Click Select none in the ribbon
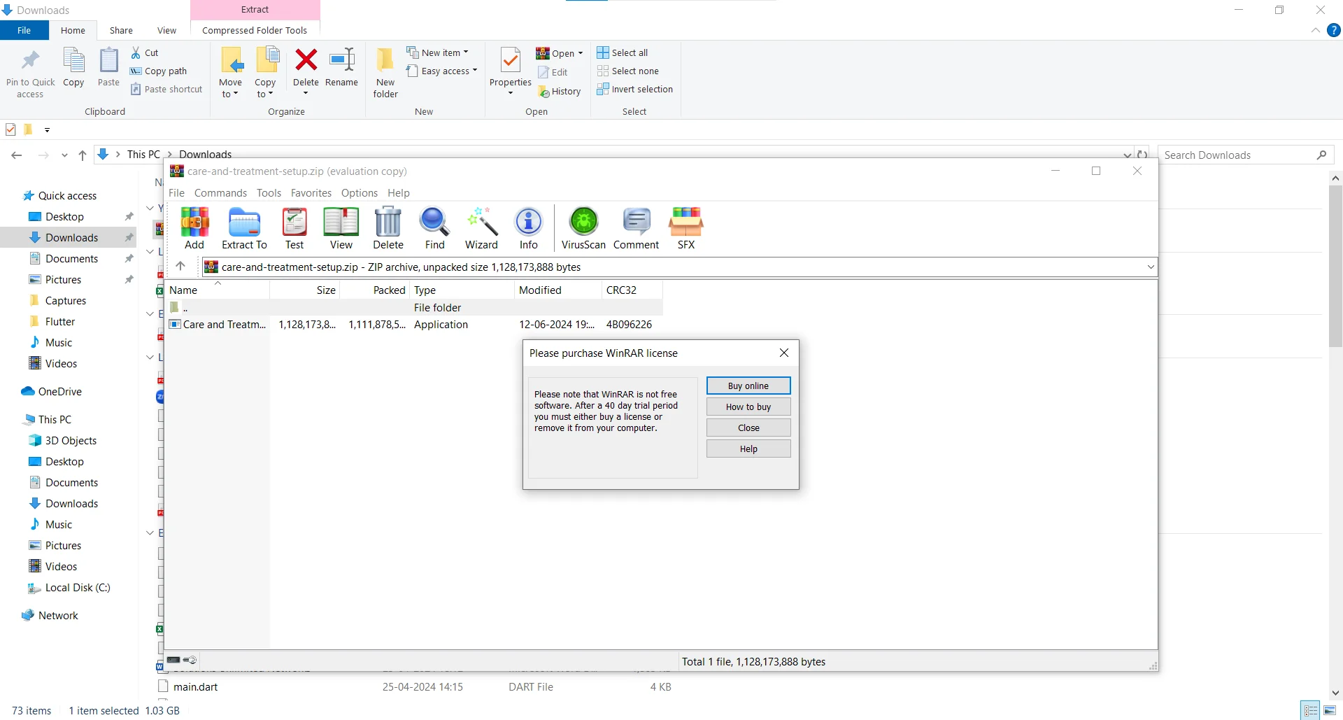 click(628, 71)
